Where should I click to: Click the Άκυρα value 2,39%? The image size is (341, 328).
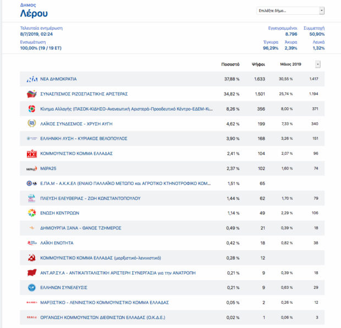pos(291,48)
